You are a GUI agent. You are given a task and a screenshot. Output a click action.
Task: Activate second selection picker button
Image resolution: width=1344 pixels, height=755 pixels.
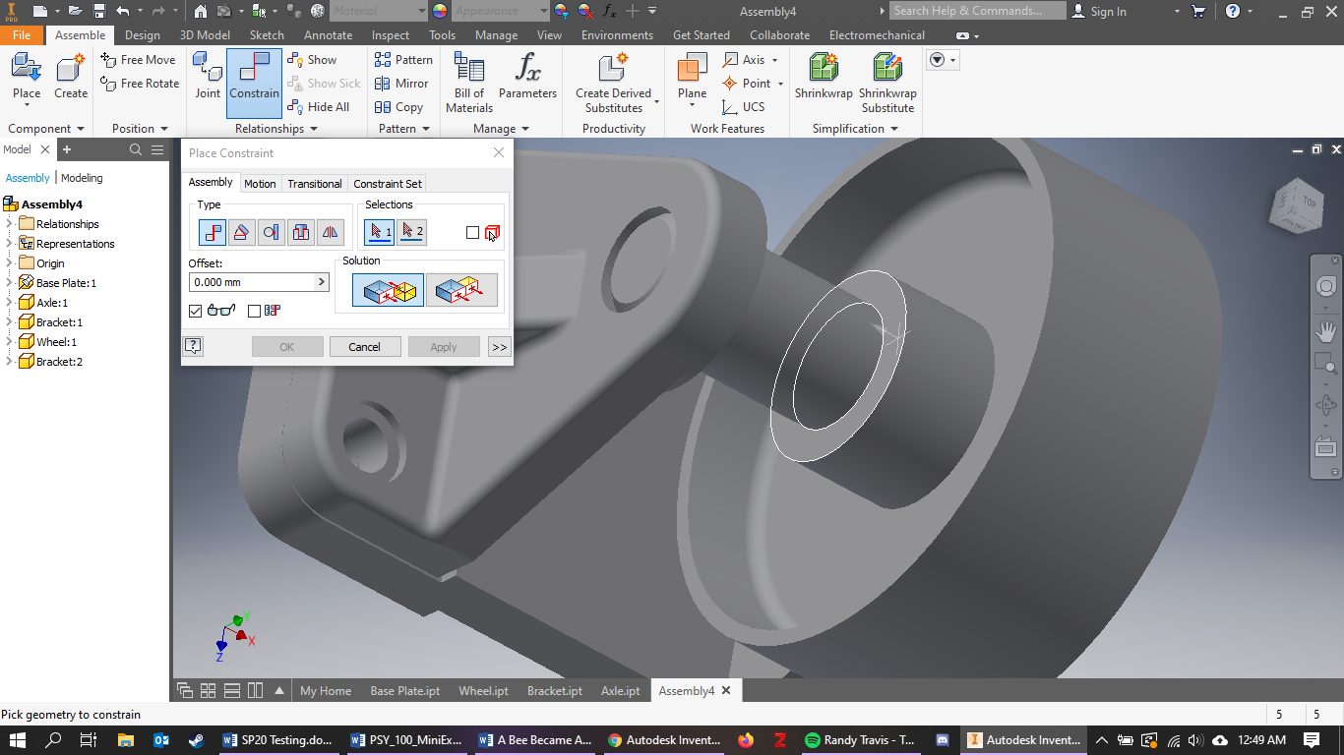point(412,232)
